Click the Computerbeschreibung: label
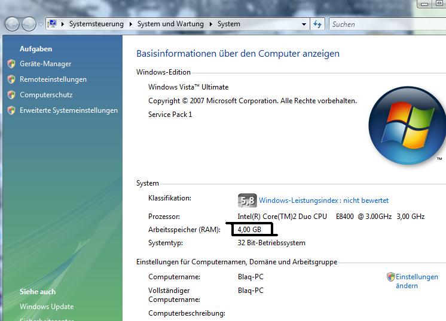Image resolution: width=446 pixels, height=321 pixels. pyautogui.click(x=187, y=313)
